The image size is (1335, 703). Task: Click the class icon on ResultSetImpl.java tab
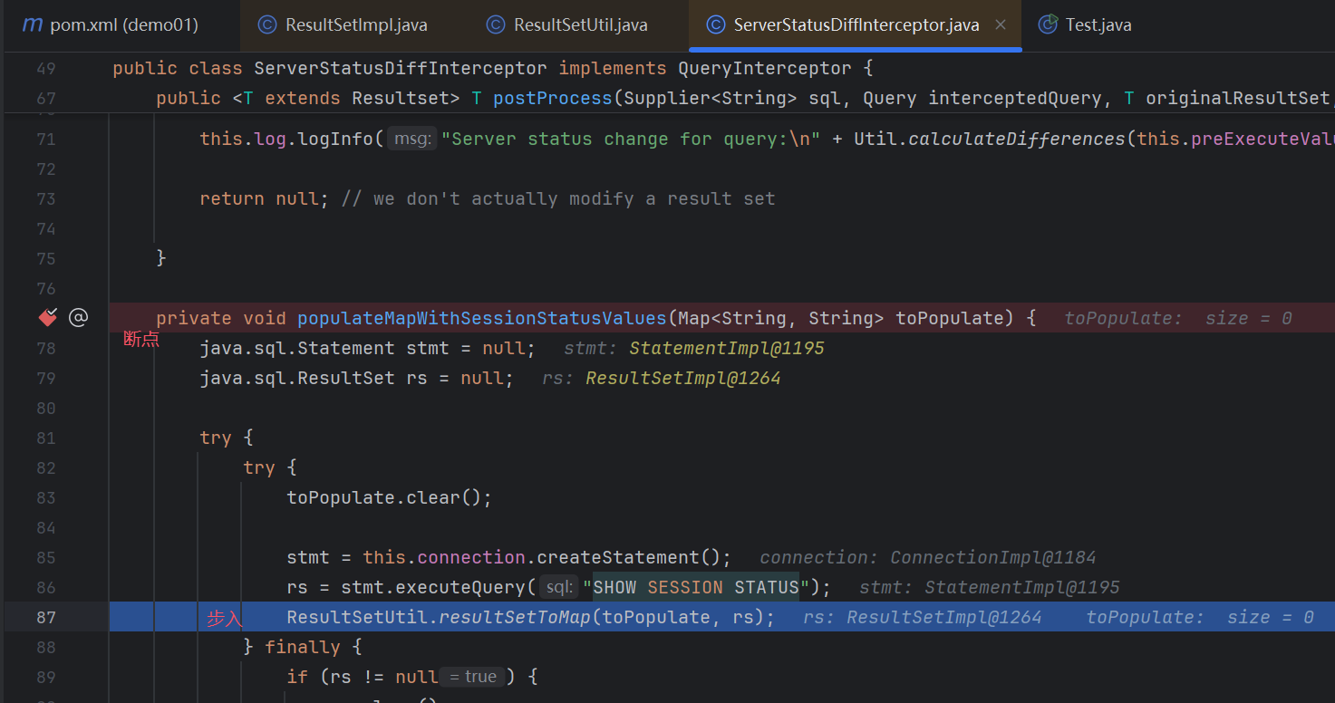(x=267, y=25)
